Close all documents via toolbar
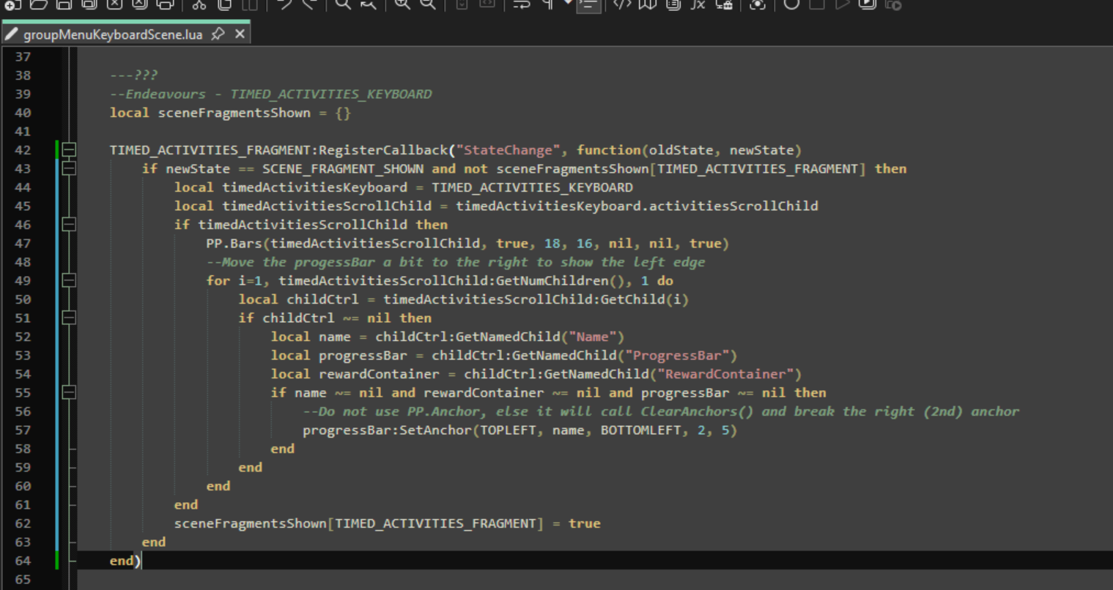This screenshot has height=590, width=1113. pyautogui.click(x=139, y=4)
